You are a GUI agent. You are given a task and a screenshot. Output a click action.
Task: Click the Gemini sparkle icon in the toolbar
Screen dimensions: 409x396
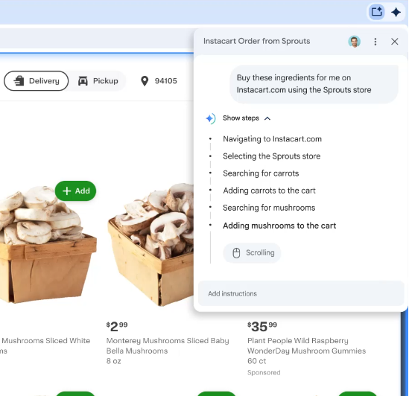pyautogui.click(x=396, y=12)
